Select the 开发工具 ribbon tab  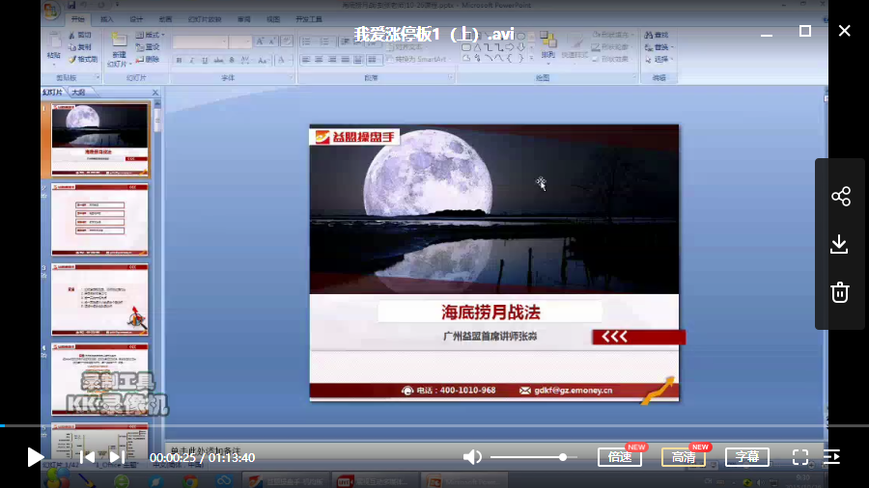(309, 19)
